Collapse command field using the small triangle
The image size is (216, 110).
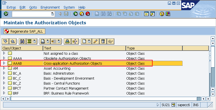pyautogui.click(x=60, y=14)
